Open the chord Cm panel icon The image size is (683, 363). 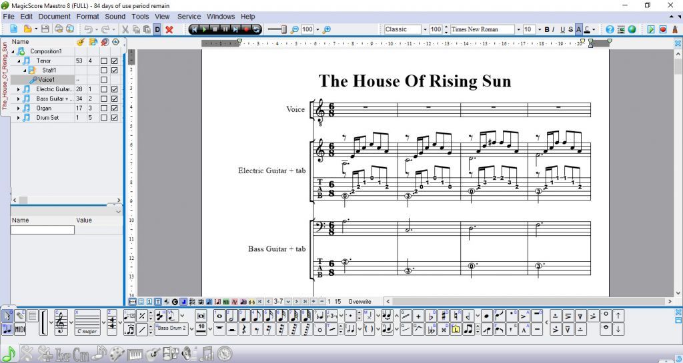tap(81, 354)
